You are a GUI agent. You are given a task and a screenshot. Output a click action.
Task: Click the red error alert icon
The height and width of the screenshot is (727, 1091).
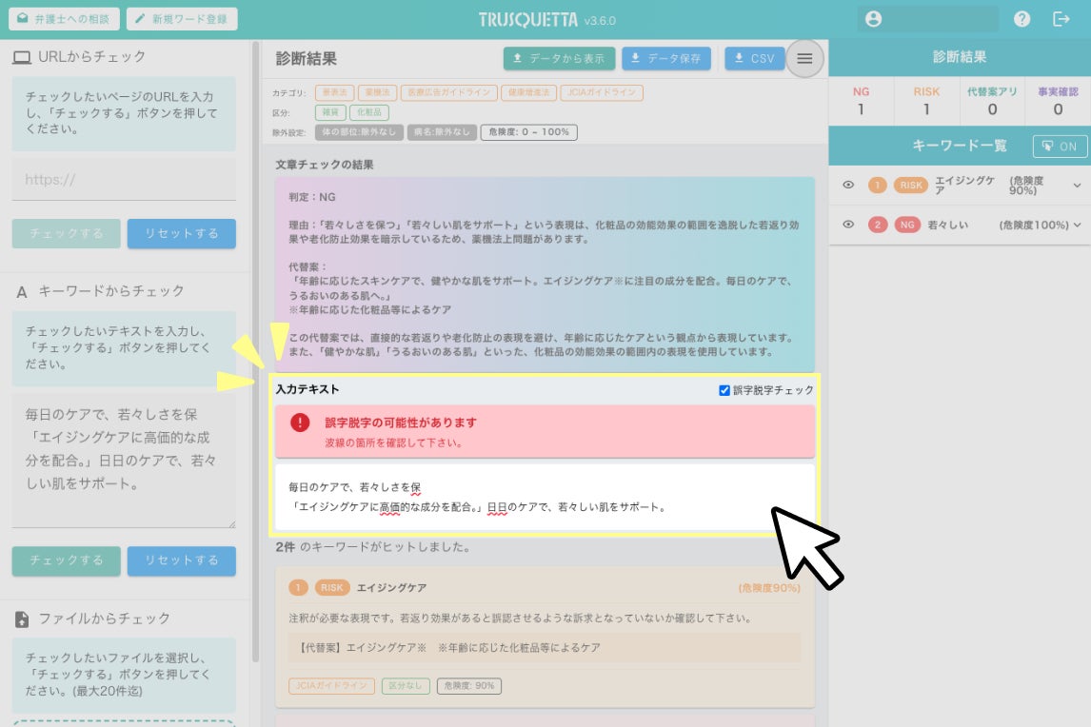point(300,422)
